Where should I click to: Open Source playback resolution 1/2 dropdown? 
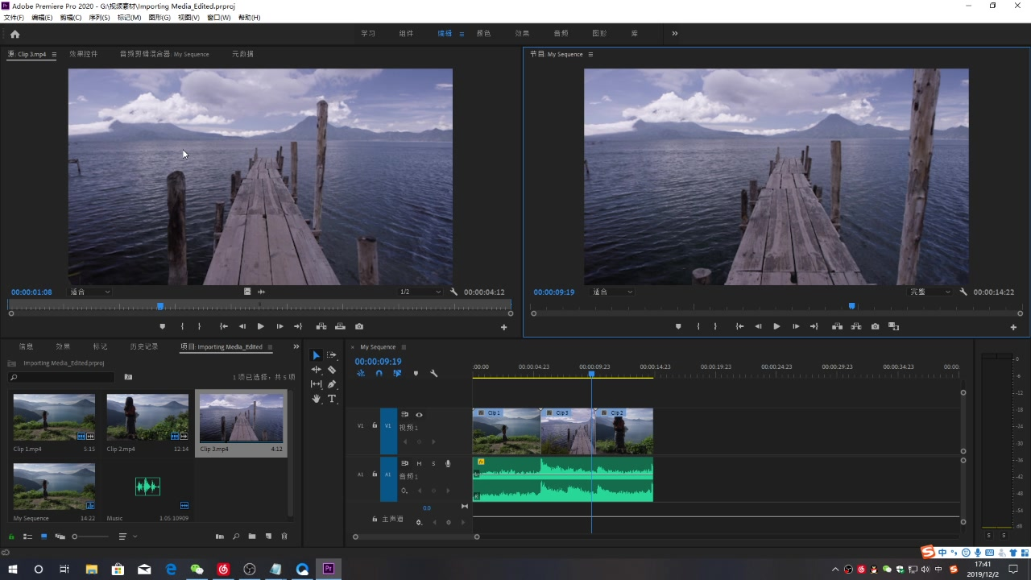(x=420, y=292)
